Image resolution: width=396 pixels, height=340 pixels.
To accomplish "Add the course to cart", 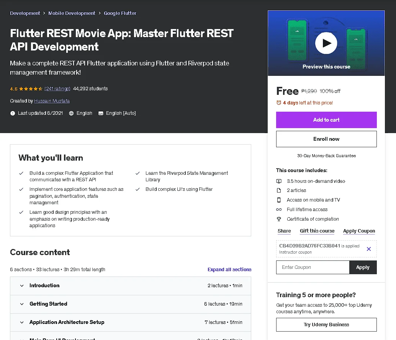I will (326, 120).
